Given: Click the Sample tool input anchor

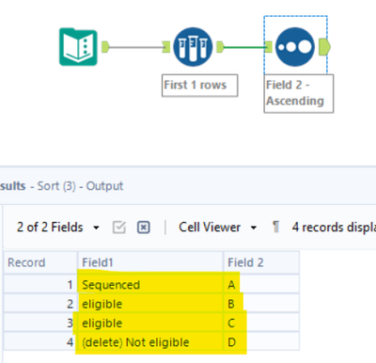Looking at the screenshot, I should [166, 47].
